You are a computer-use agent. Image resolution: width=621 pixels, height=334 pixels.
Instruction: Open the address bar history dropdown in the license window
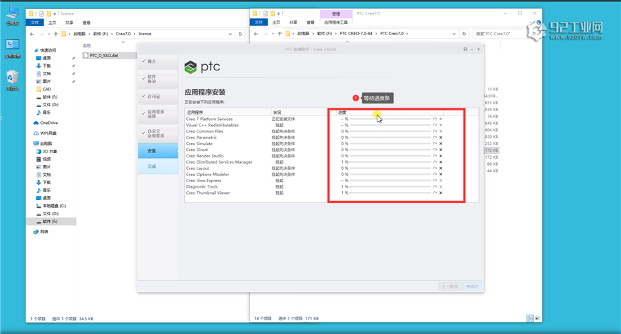click(230, 34)
